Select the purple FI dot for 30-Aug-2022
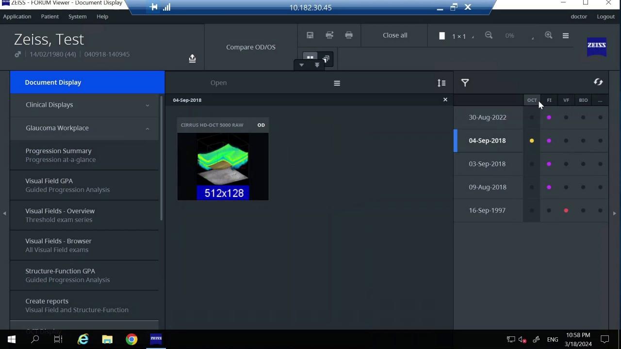The image size is (621, 349). tap(549, 117)
